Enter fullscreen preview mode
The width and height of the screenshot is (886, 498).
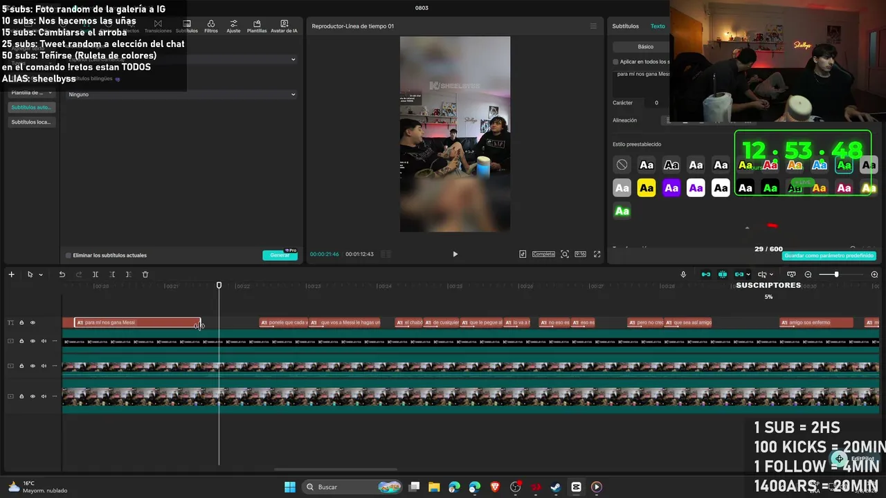[x=597, y=254]
